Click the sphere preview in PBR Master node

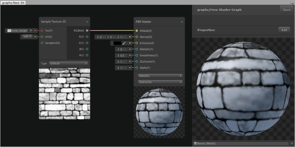pos(159,112)
